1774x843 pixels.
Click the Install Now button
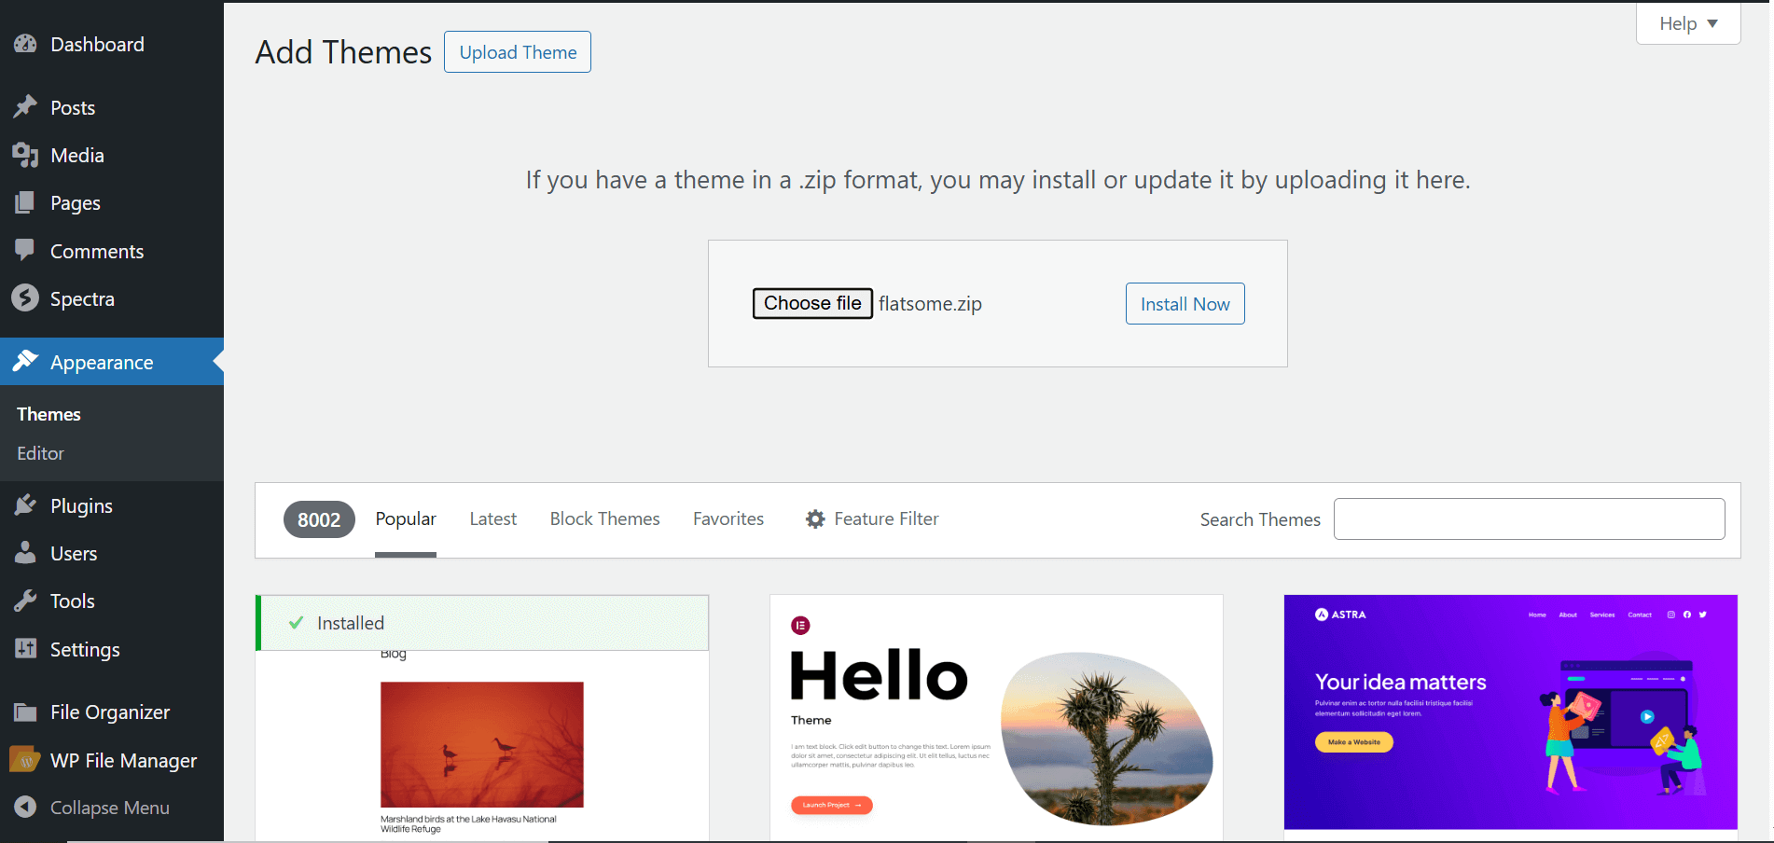pyautogui.click(x=1185, y=304)
